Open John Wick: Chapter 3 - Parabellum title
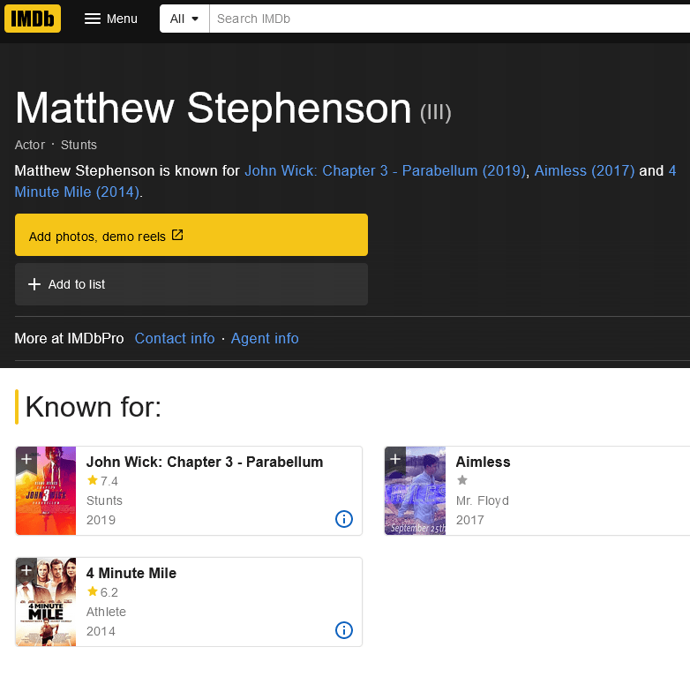Image resolution: width=690 pixels, height=677 pixels. [x=205, y=462]
